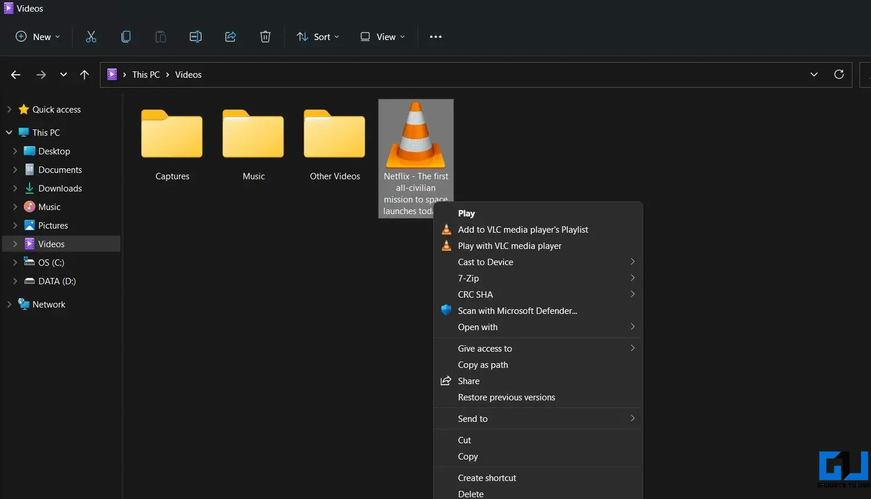Open the Sort dropdown

318,37
